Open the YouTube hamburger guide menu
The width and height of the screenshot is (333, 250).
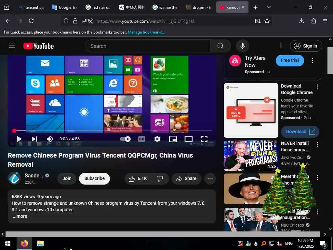pos(12,46)
